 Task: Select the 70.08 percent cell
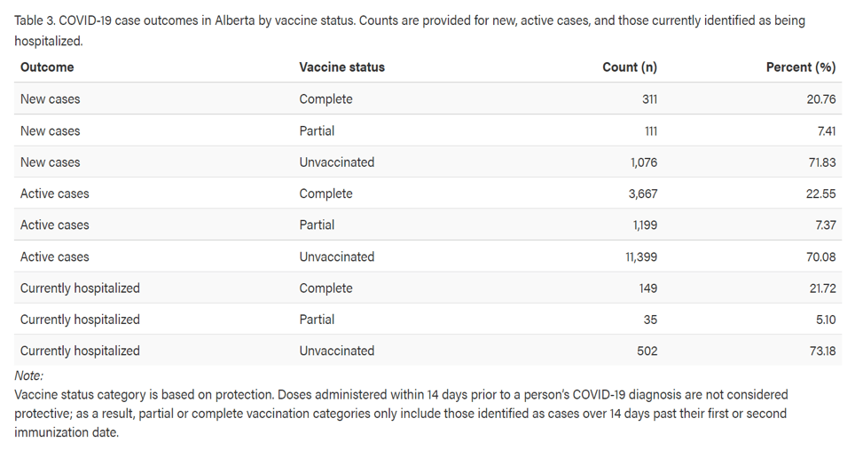point(820,257)
